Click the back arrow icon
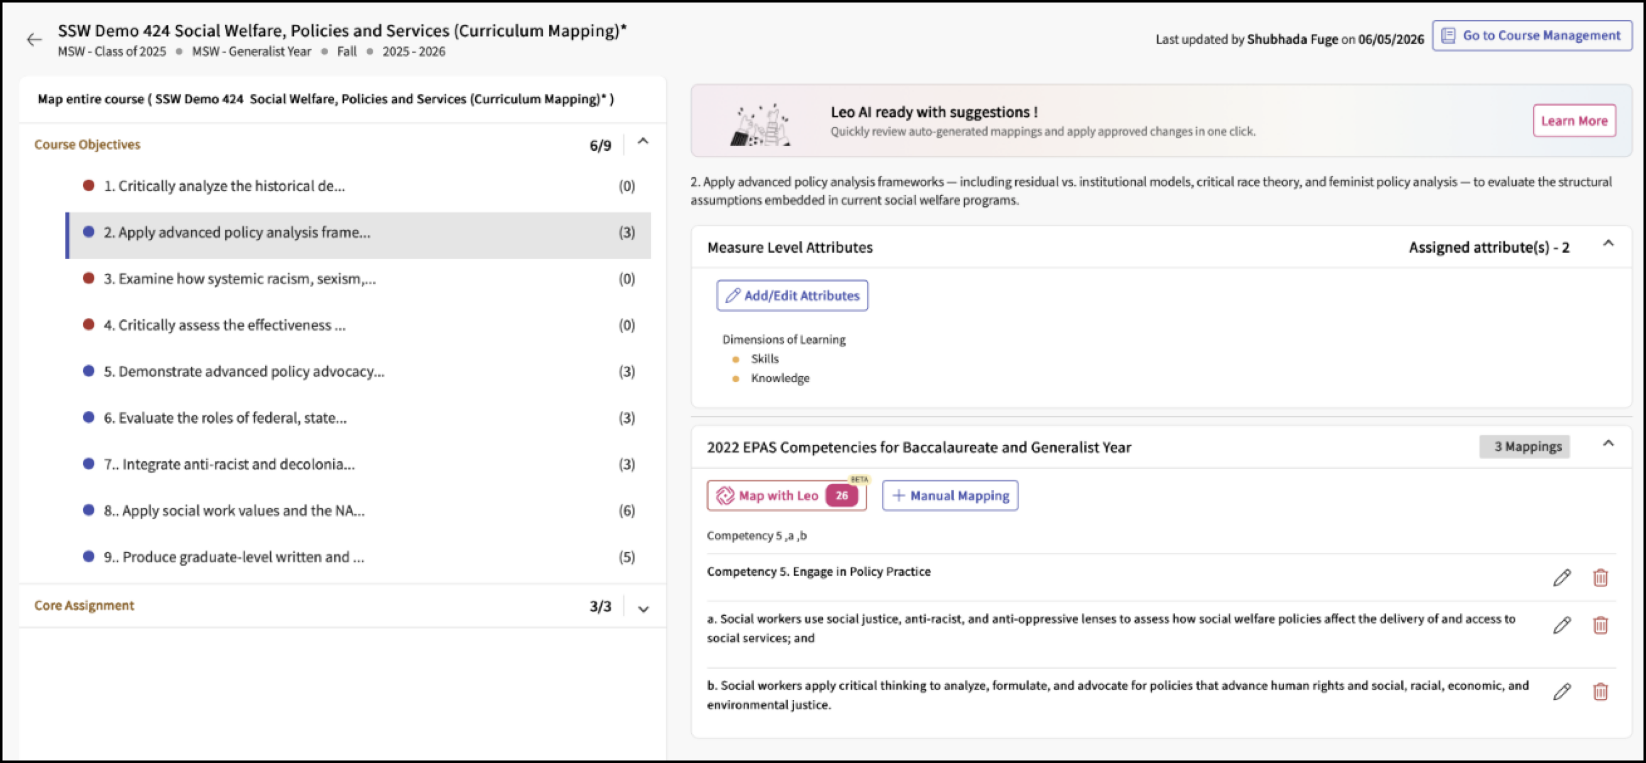Image resolution: width=1646 pixels, height=763 pixels. [34, 40]
